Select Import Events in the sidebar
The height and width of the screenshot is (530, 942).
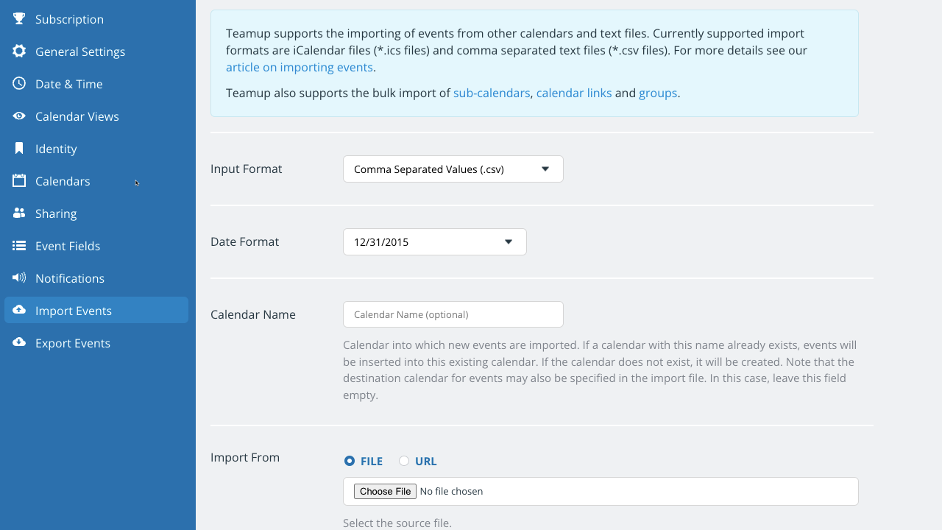[74, 311]
